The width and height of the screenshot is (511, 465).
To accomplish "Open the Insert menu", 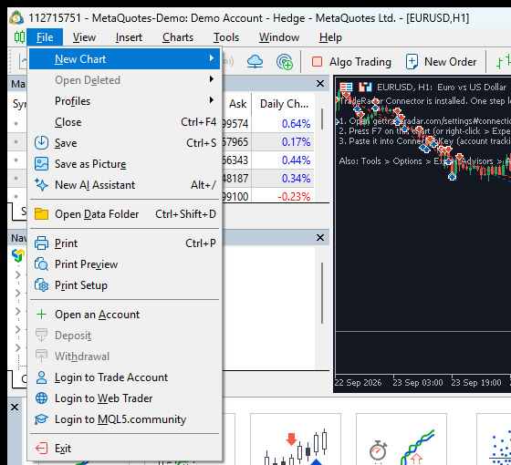I will click(129, 37).
